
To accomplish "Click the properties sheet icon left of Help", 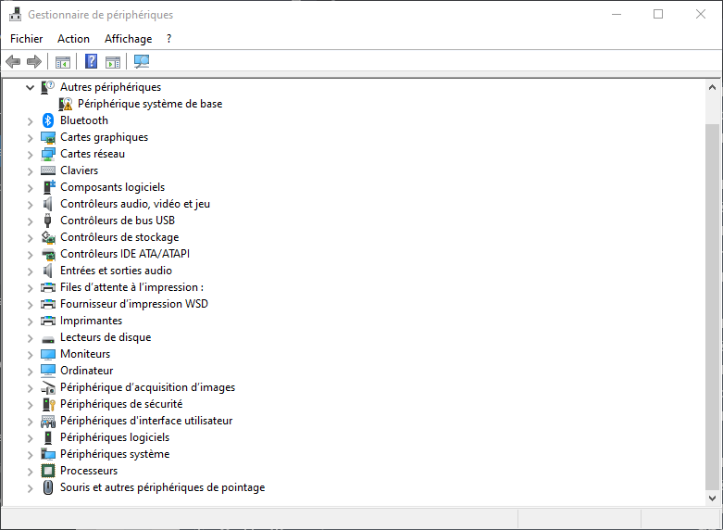I will point(63,62).
